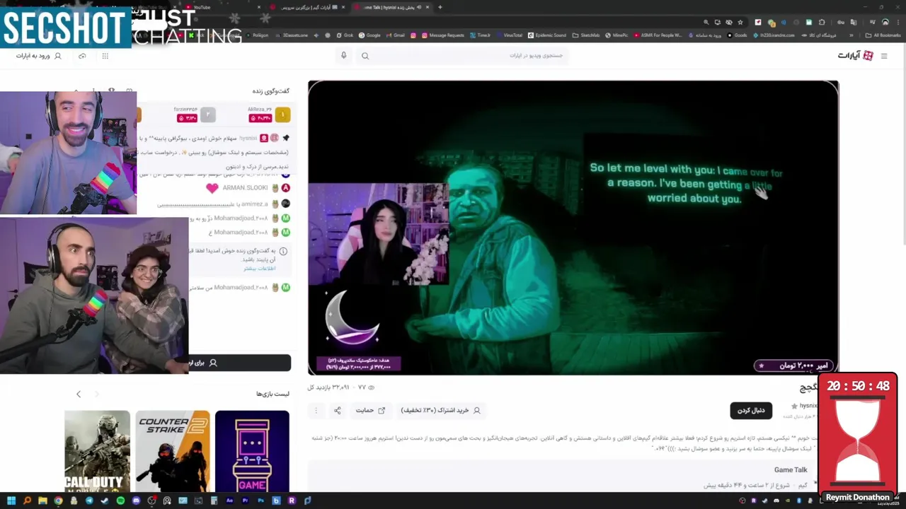This screenshot has width=906, height=509.
Task: Open Telegram from the taskbar
Action: coord(89,501)
